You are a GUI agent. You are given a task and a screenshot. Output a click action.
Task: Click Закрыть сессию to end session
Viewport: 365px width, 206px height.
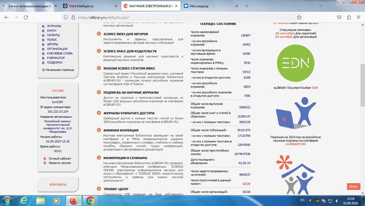pyautogui.click(x=60, y=163)
